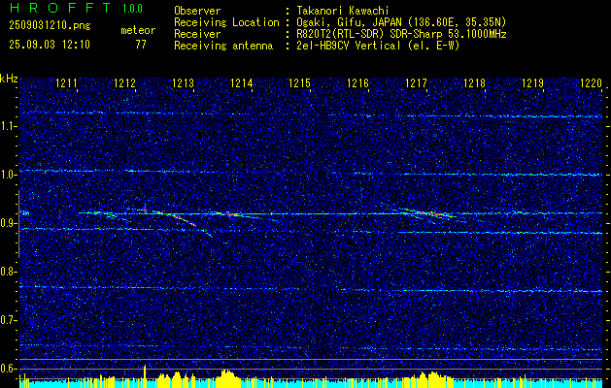
Task: Click the yellow power spike below 1212
Action: tap(145, 374)
